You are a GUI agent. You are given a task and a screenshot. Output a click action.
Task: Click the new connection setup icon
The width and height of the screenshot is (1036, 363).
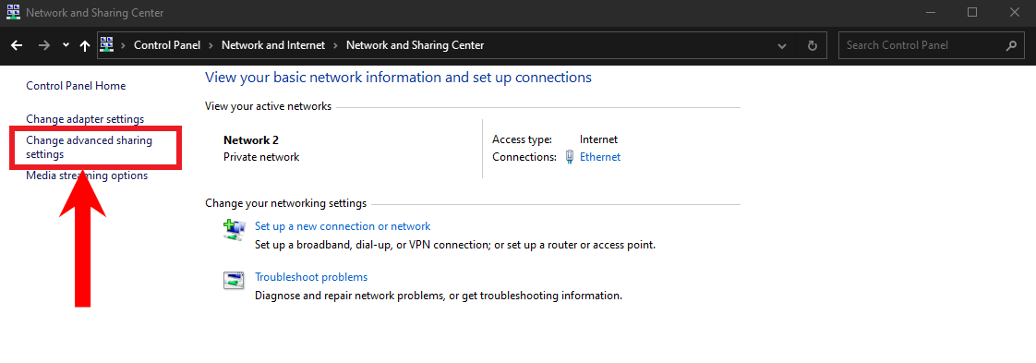(x=234, y=228)
